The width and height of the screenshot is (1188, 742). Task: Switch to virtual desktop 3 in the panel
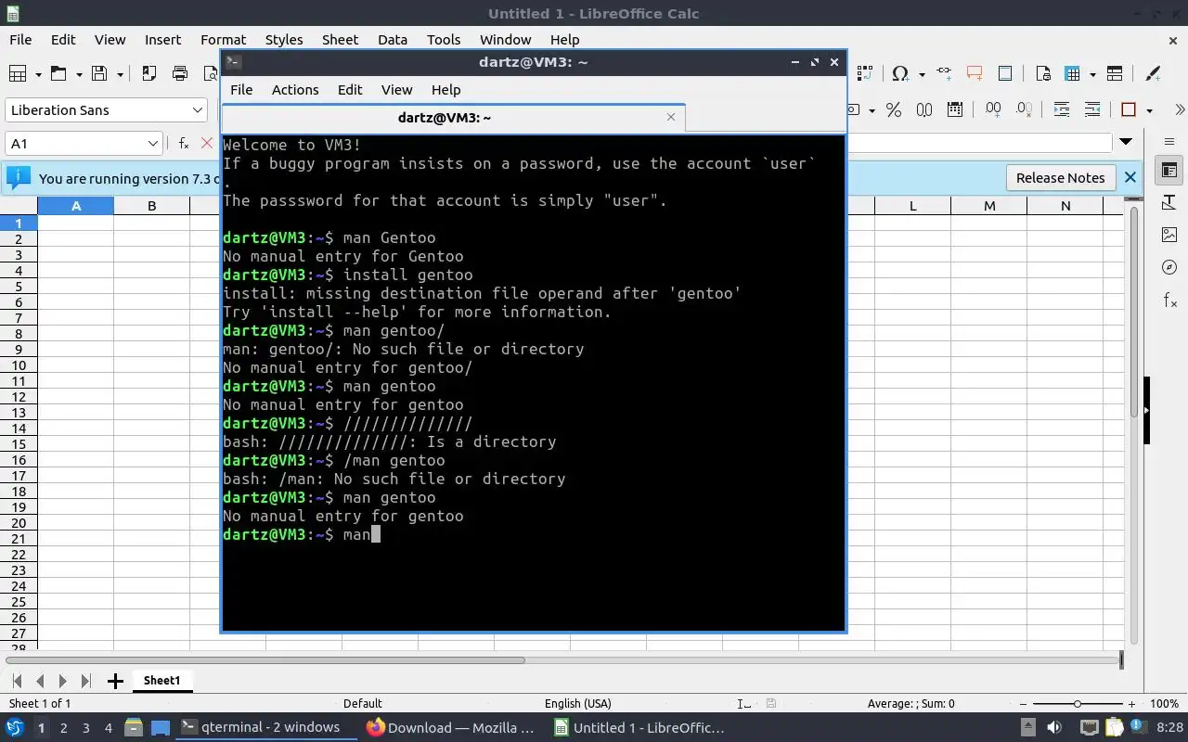[x=85, y=728]
